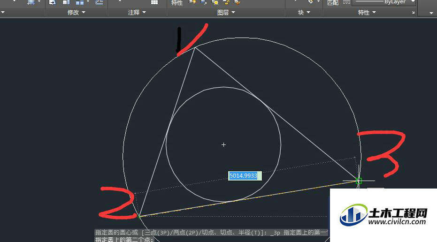This screenshot has height=242, width=437.
Task: Select the Stretch tool icon
Action: pos(53,2)
